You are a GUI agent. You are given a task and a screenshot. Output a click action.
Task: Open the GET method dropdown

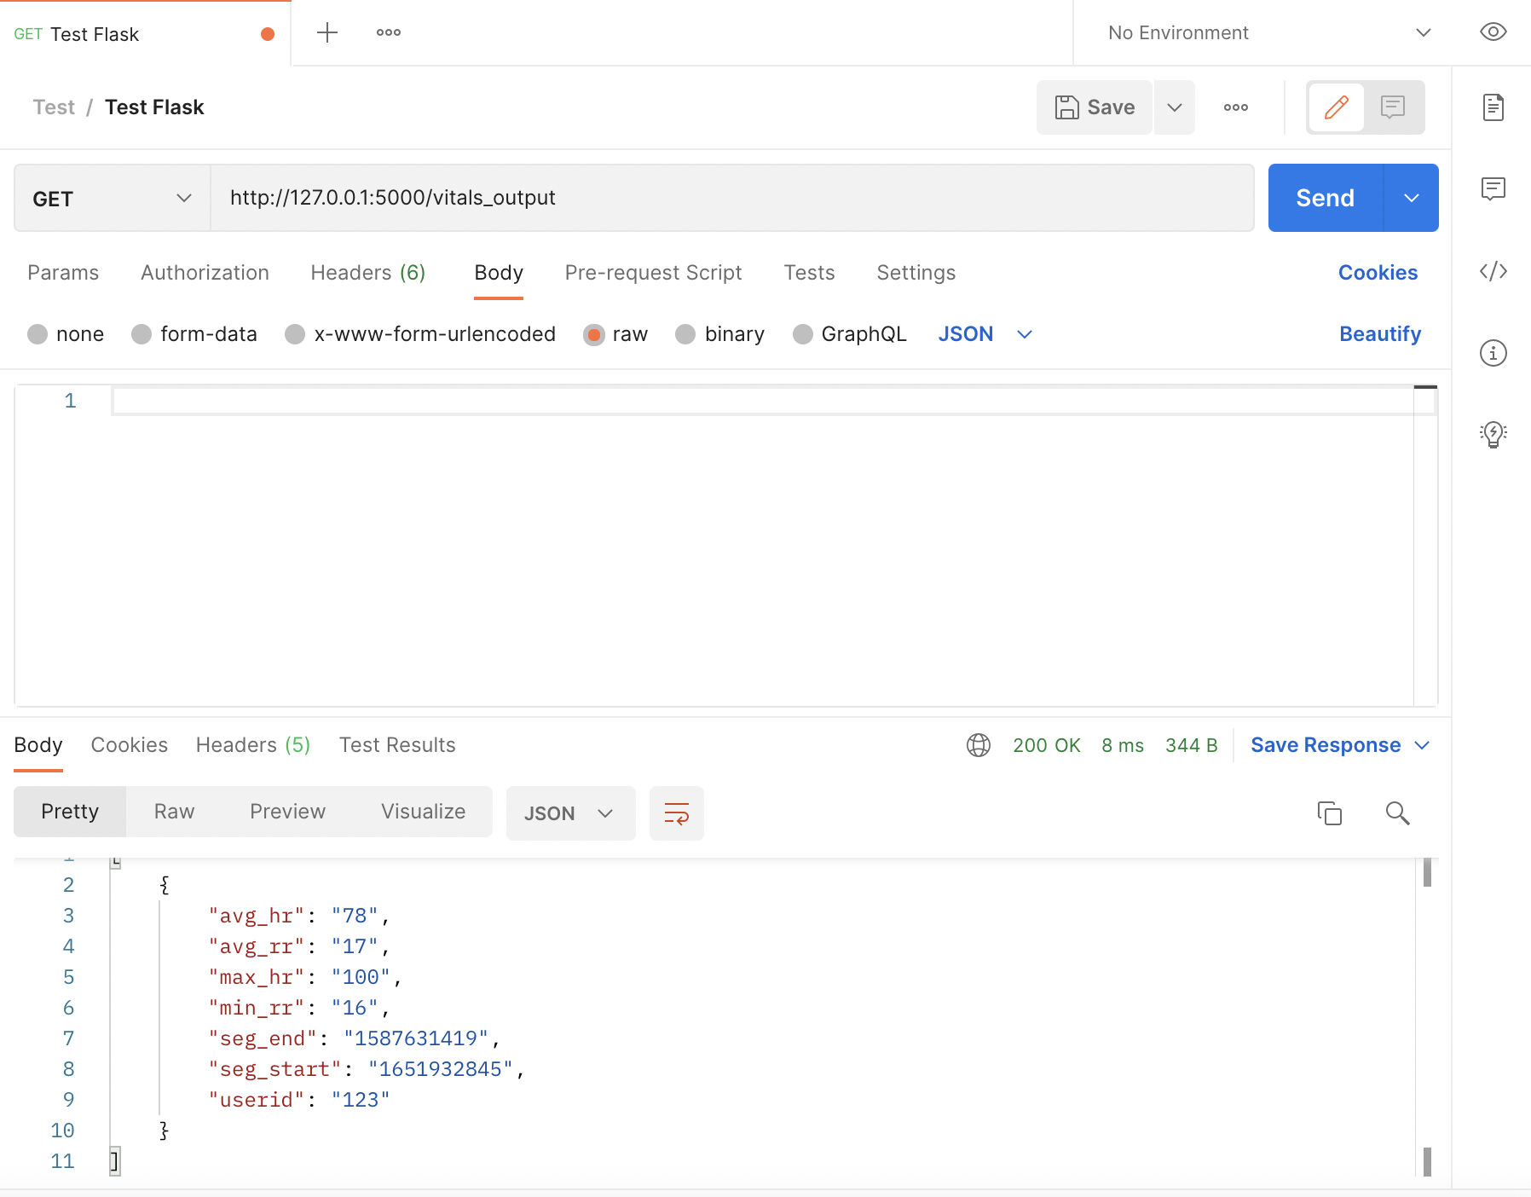click(x=112, y=199)
